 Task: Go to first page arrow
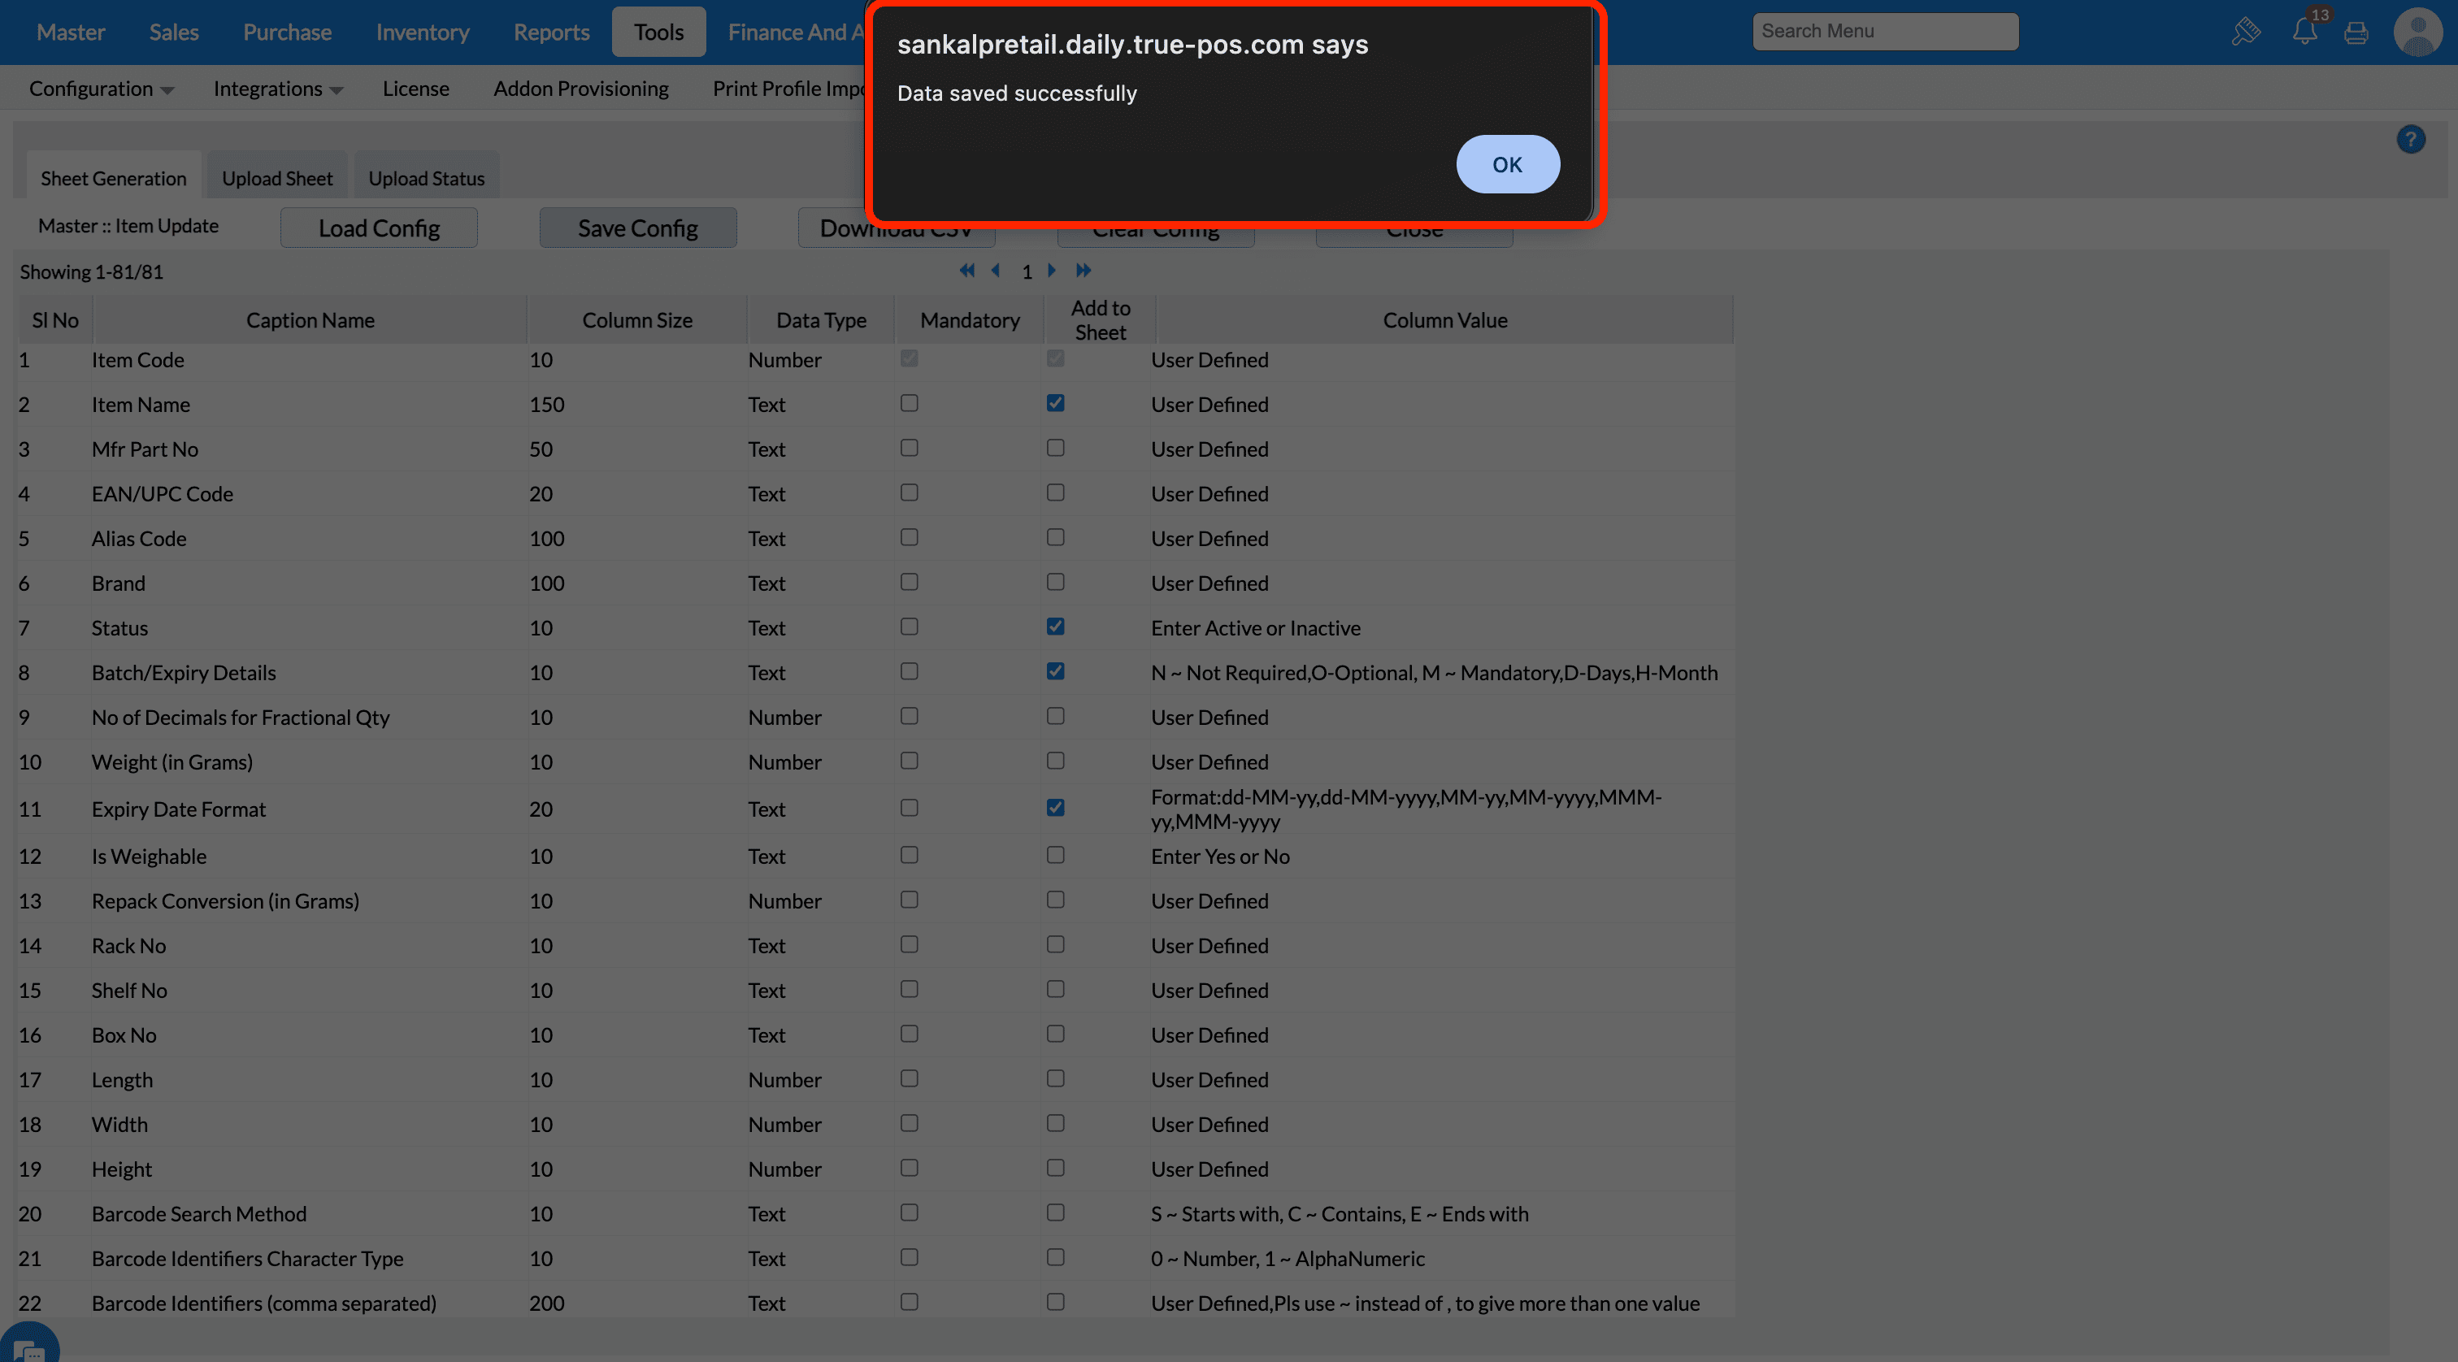[966, 271]
